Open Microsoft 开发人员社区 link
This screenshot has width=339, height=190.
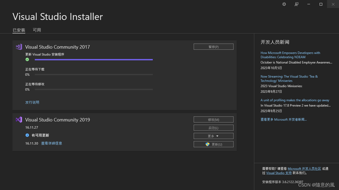[304, 169]
